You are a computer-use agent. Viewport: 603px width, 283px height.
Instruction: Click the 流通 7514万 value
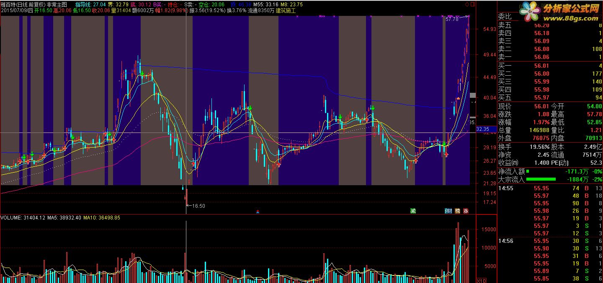(x=592, y=155)
